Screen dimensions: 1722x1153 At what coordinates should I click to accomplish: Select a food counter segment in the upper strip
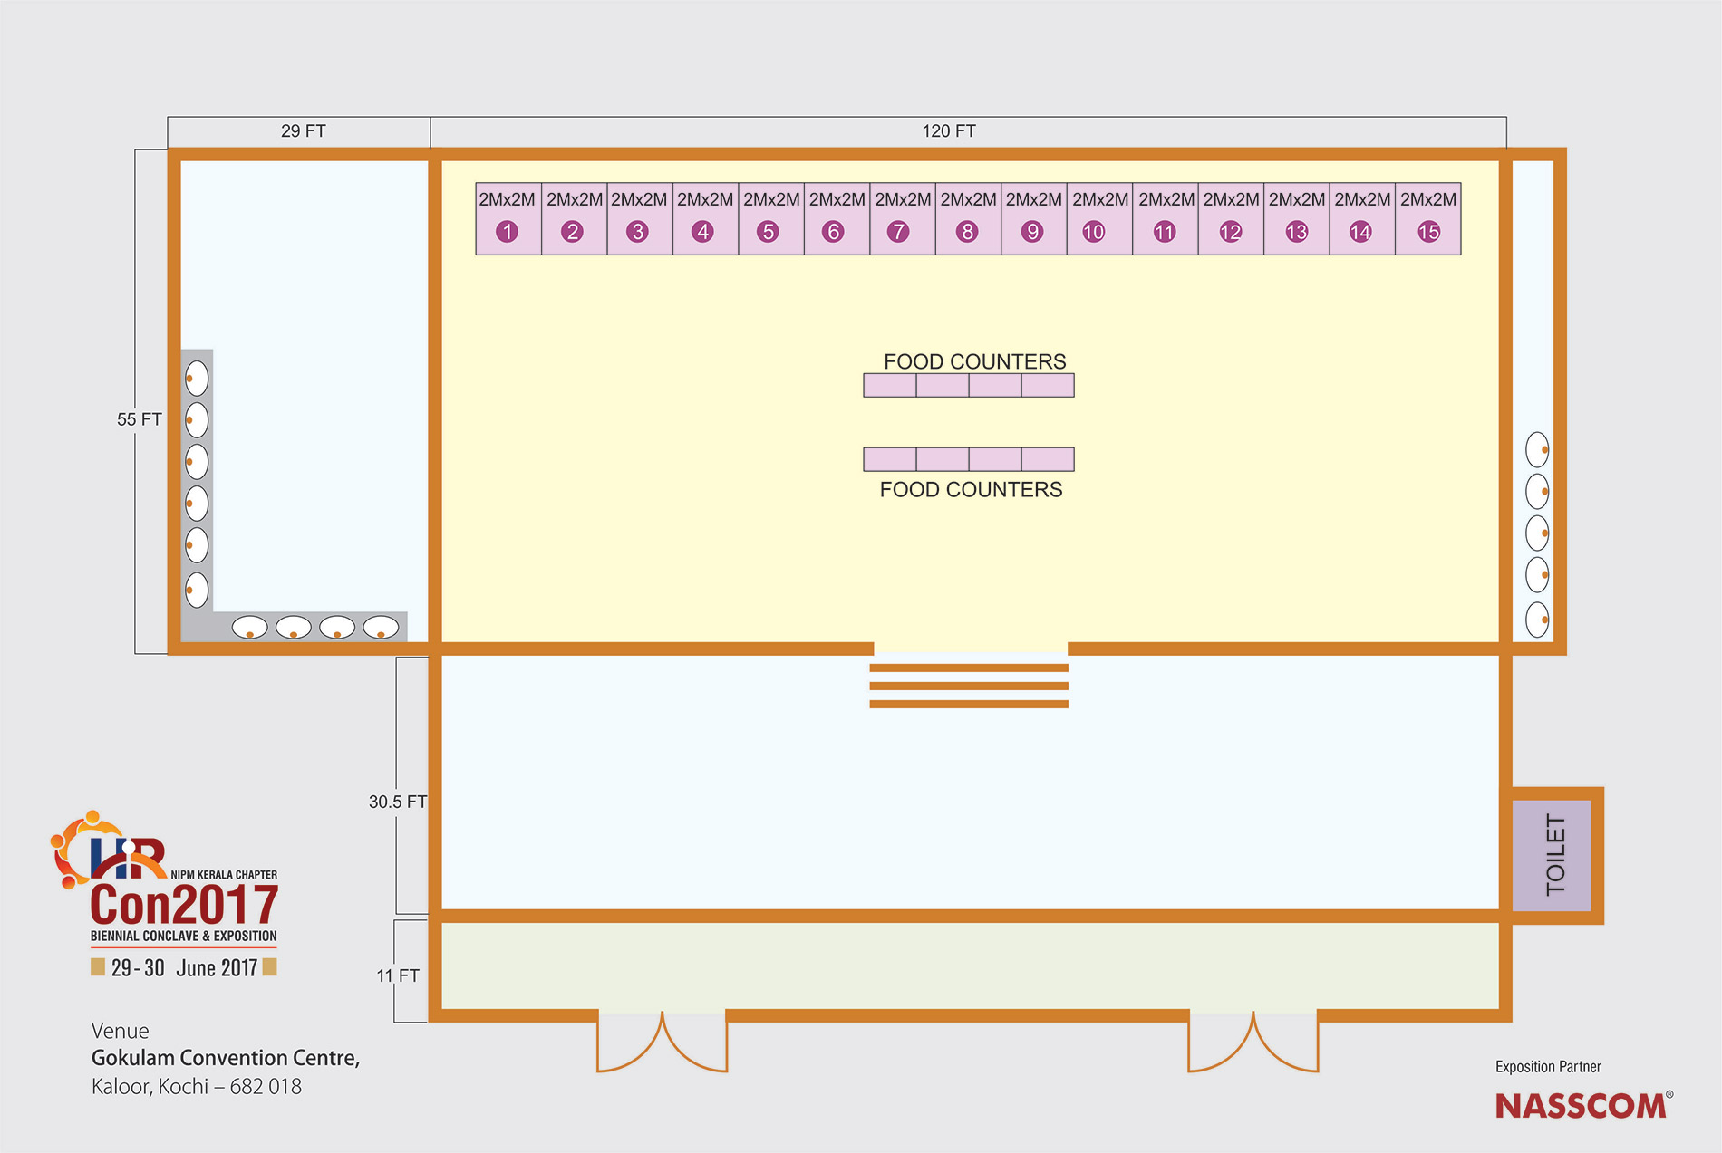[893, 384]
